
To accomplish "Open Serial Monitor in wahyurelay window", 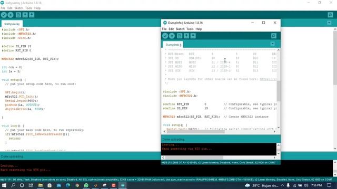I will tap(330, 15).
